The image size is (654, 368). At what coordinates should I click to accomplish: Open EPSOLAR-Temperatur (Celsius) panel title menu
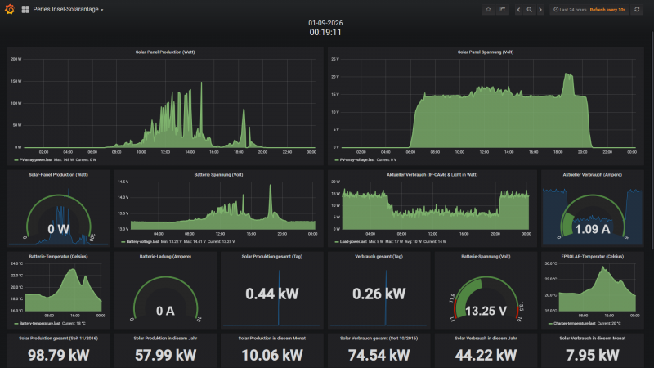[592, 257]
